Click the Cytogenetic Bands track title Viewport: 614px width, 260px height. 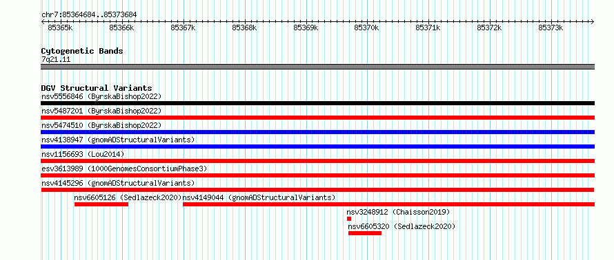pyautogui.click(x=82, y=51)
